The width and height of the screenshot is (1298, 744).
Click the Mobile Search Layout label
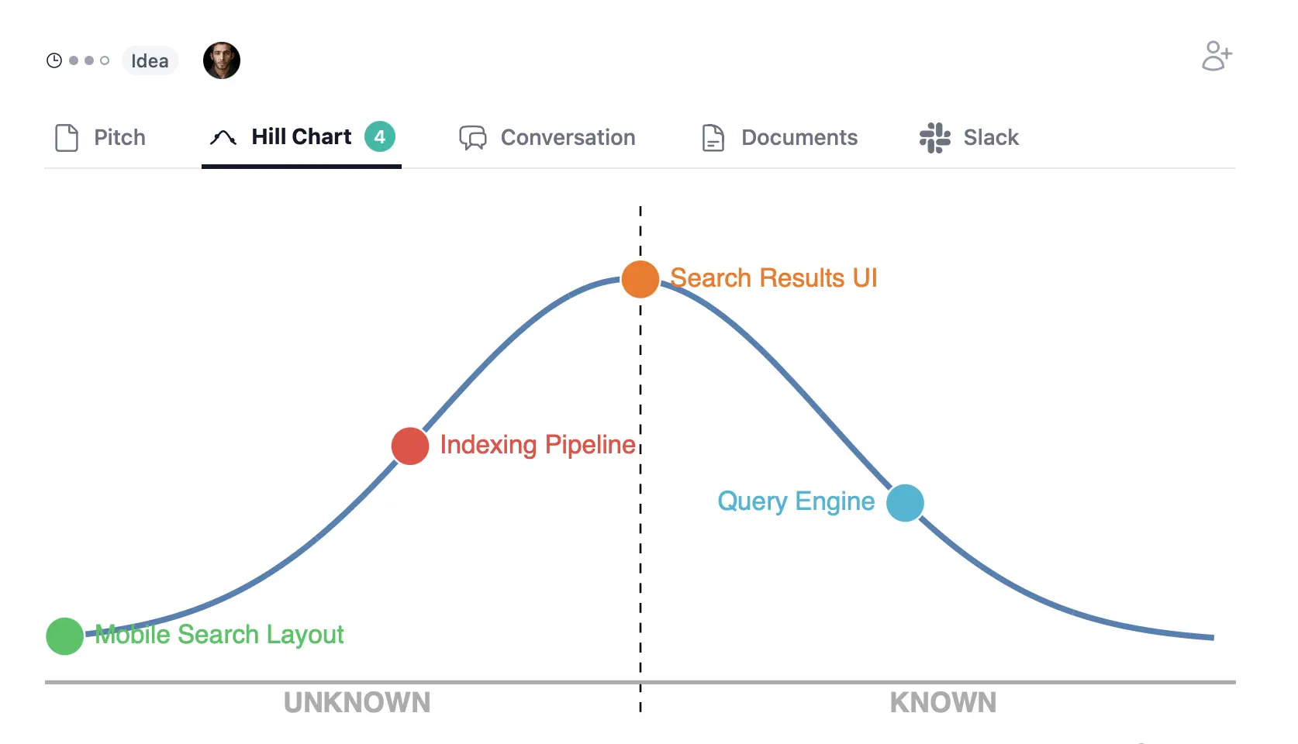pos(219,635)
